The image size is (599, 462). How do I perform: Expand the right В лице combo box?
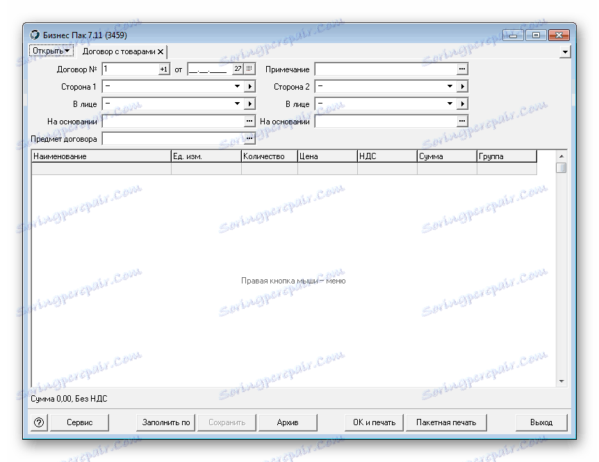pyautogui.click(x=450, y=104)
